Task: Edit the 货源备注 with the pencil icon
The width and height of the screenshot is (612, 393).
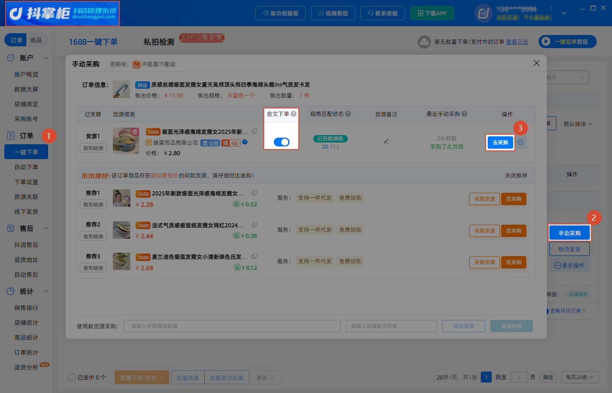Action: 386,141
